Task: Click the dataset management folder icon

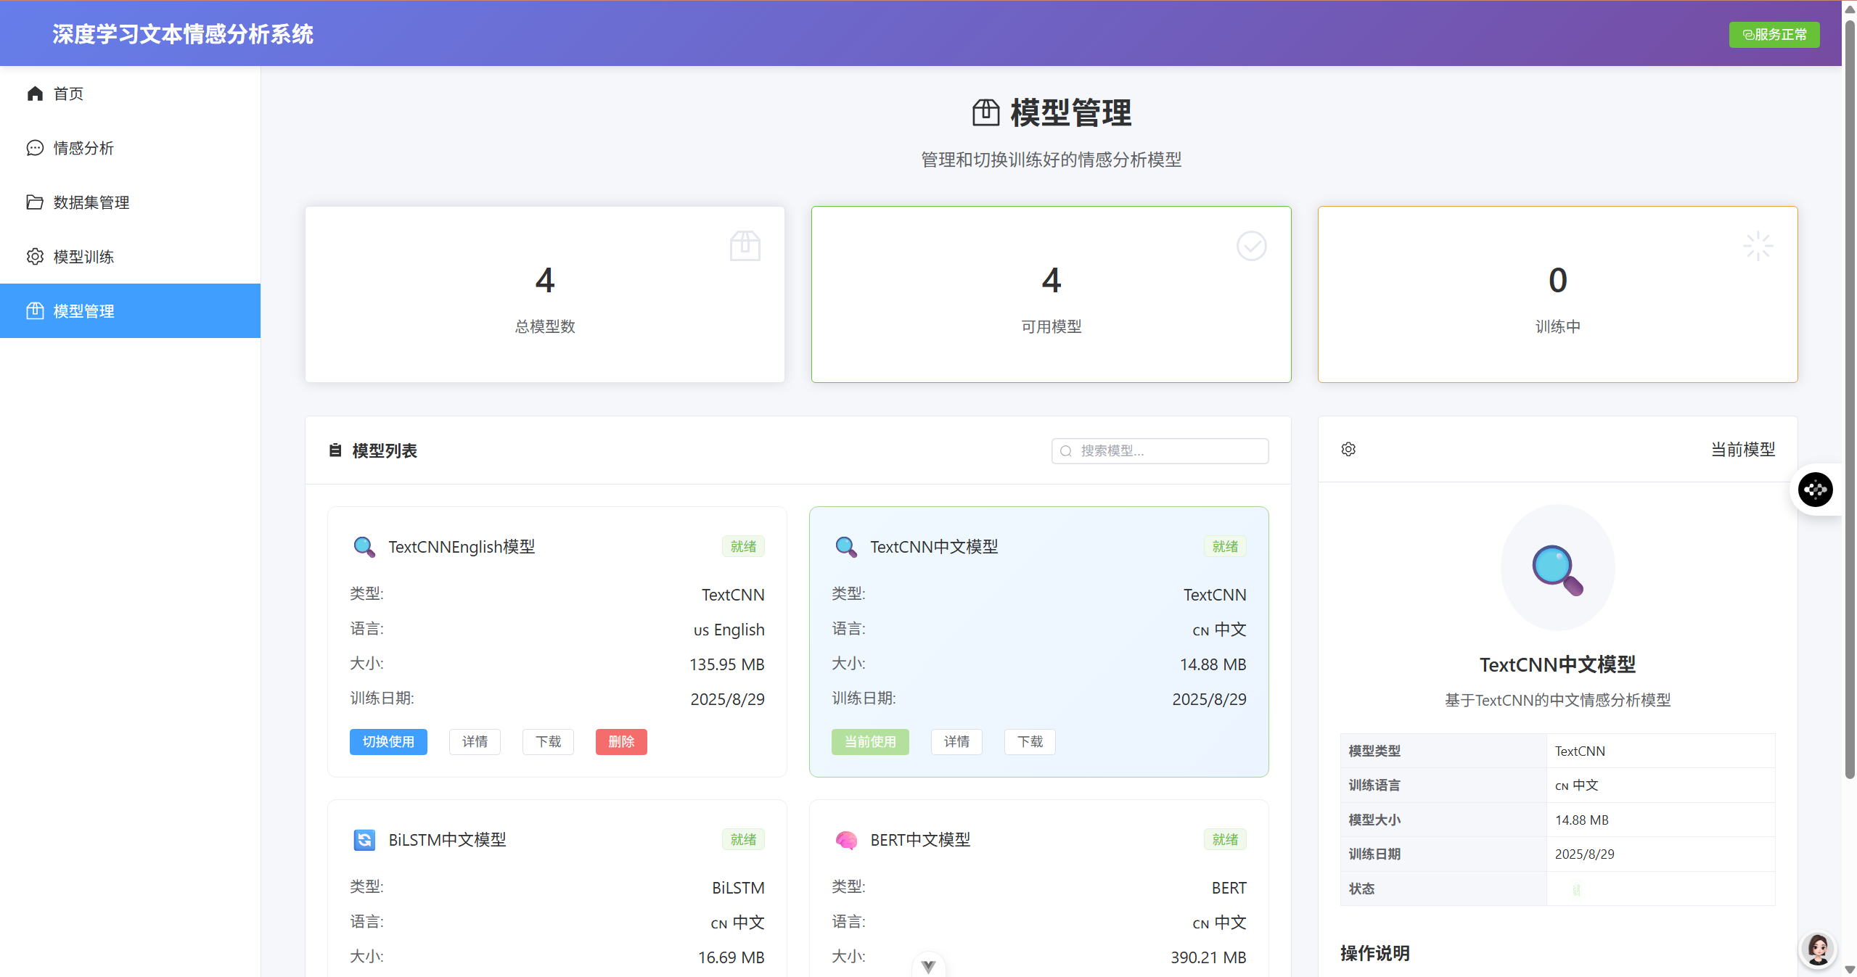Action: pos(35,202)
